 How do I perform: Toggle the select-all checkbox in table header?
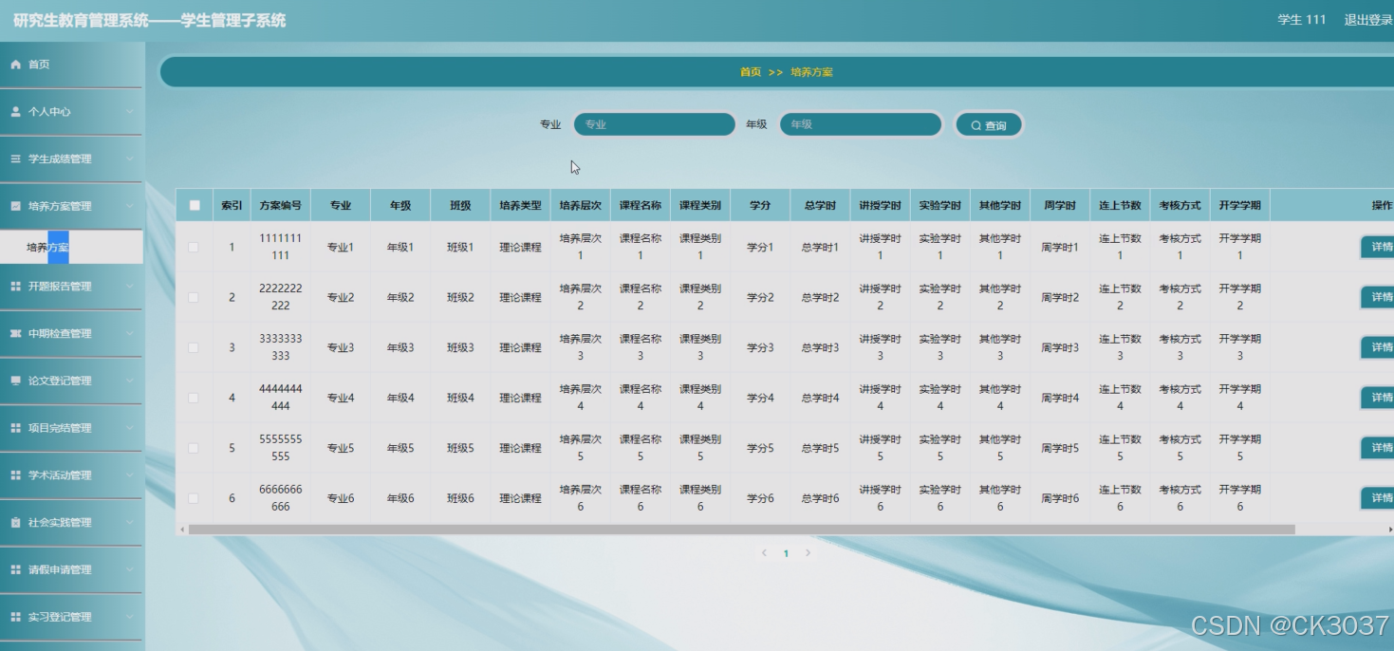194,204
